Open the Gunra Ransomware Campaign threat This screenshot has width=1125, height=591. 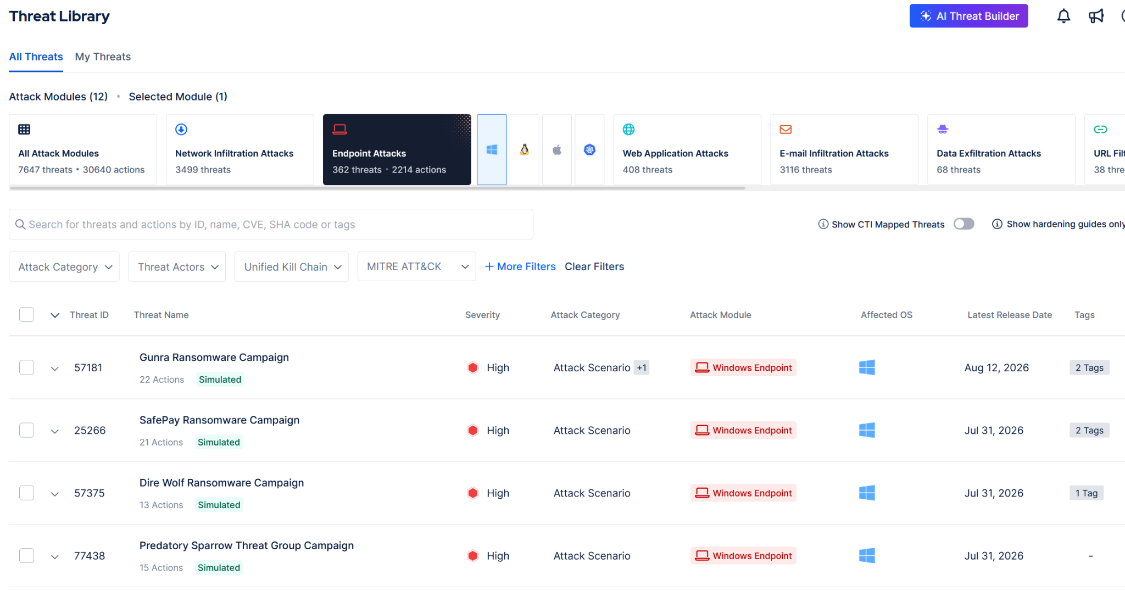coord(214,357)
